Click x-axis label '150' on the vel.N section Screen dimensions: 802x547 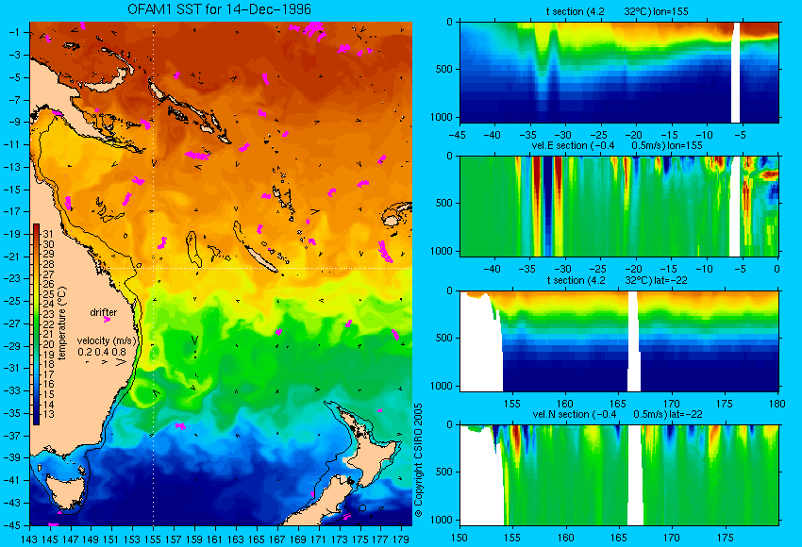coord(459,538)
